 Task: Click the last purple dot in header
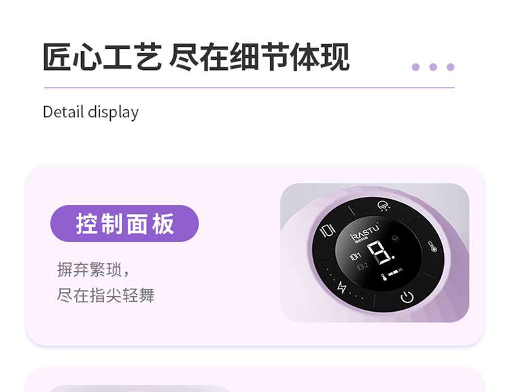tap(450, 67)
